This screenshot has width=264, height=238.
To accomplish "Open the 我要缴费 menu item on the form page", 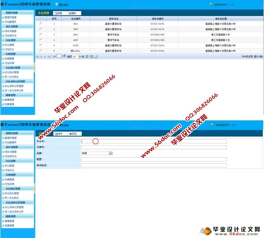I will (x=9, y=225).
